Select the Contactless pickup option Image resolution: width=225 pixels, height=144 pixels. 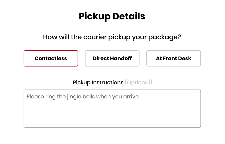pos(51,58)
